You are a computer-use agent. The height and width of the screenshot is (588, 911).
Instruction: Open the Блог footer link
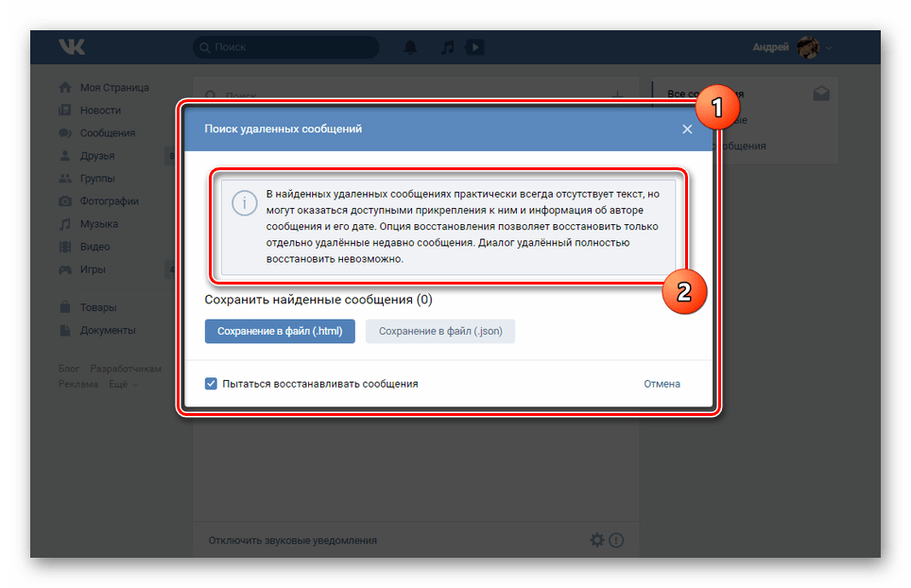click(x=69, y=369)
